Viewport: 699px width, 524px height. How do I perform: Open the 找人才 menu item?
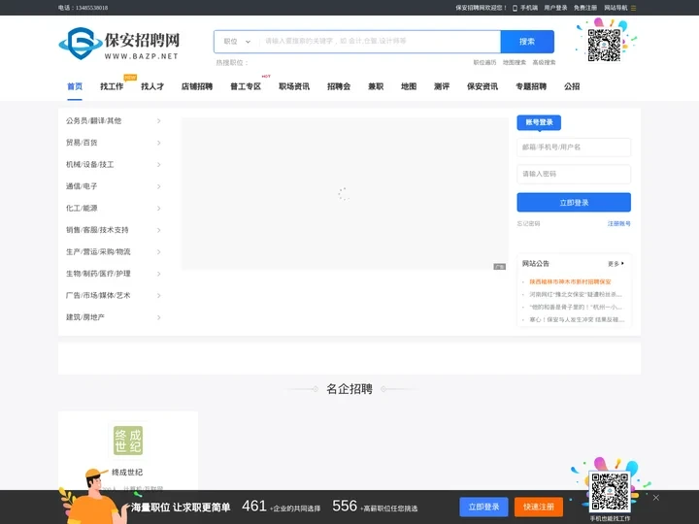point(152,86)
